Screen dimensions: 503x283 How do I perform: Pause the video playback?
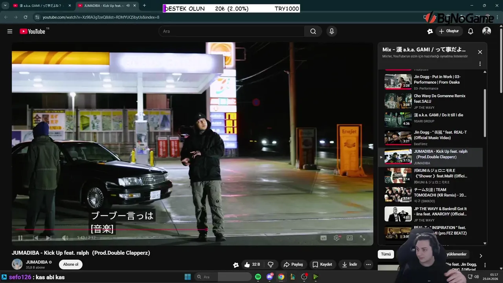(20, 238)
